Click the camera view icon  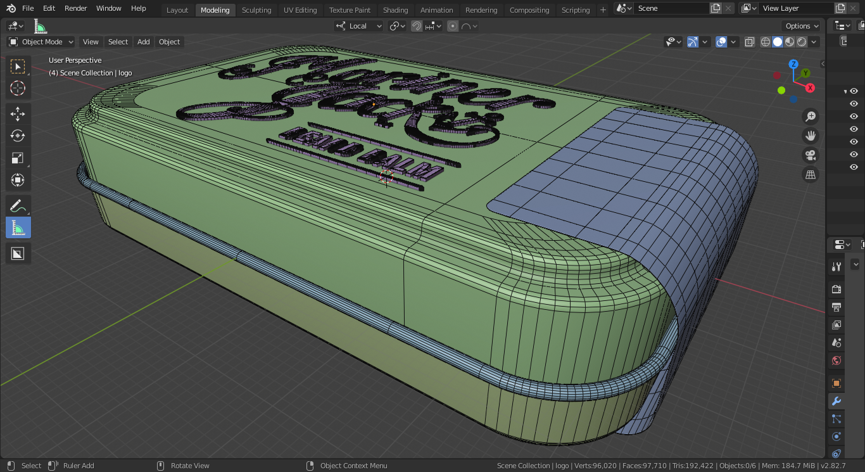810,155
